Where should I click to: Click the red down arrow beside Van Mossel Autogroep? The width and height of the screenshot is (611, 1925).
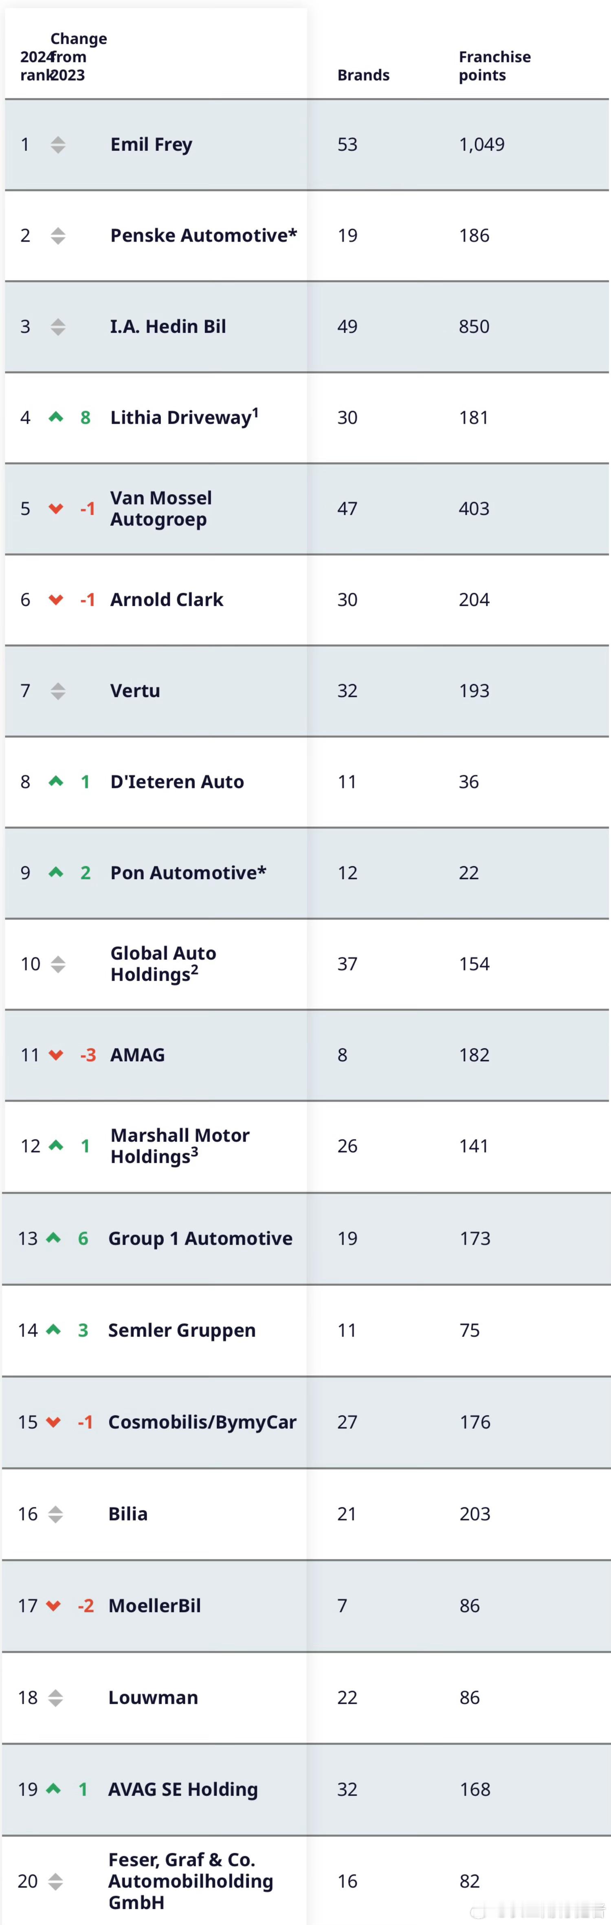[x=56, y=509]
